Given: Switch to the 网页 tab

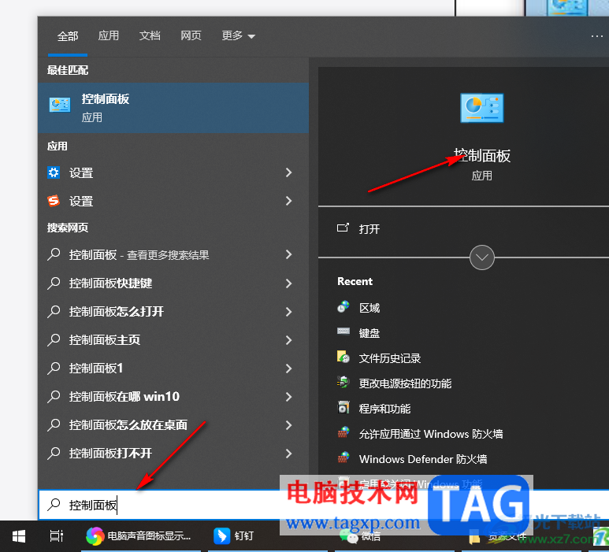Looking at the screenshot, I should 191,35.
